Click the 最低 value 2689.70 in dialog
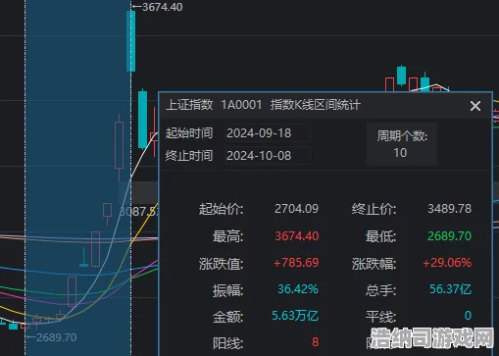Image resolution: width=499 pixels, height=356 pixels. point(450,236)
